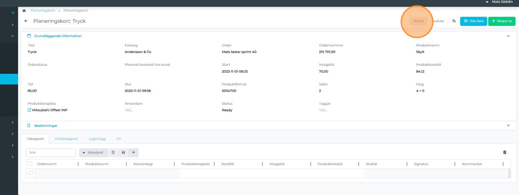This screenshot has width=519, height=195.
Task: Open Ordernamn column options menu
Action: [x=78, y=164]
